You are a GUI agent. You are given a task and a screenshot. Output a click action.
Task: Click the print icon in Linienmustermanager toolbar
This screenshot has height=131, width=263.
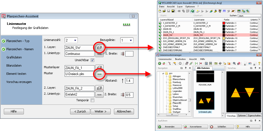click(180, 63)
